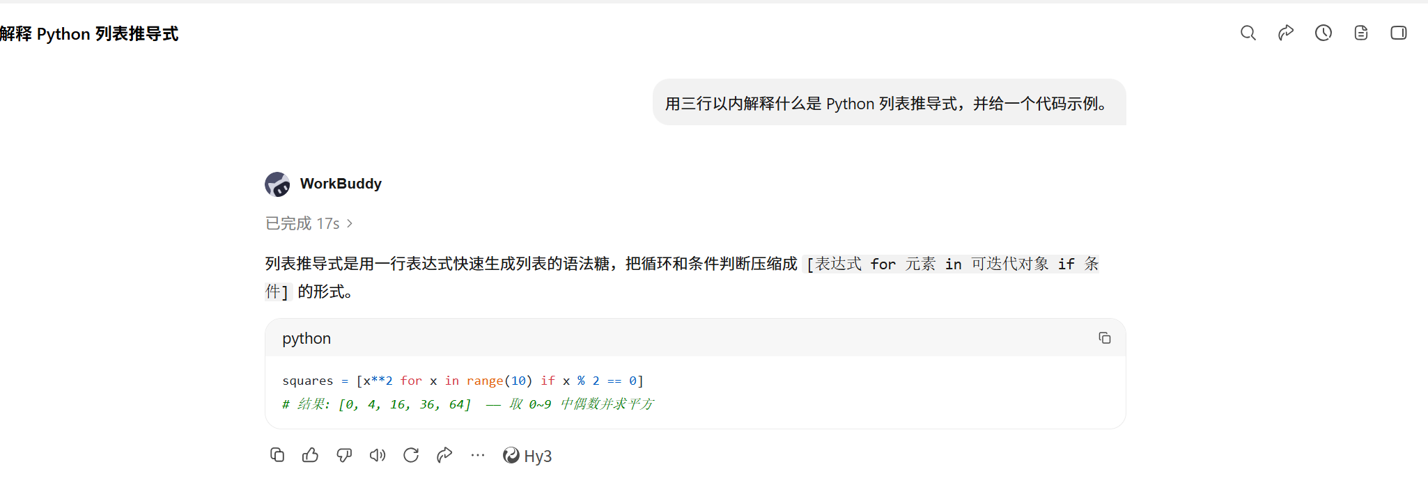
Task: Click the conversation title 解释 Python 列表推导式
Action: click(x=89, y=33)
